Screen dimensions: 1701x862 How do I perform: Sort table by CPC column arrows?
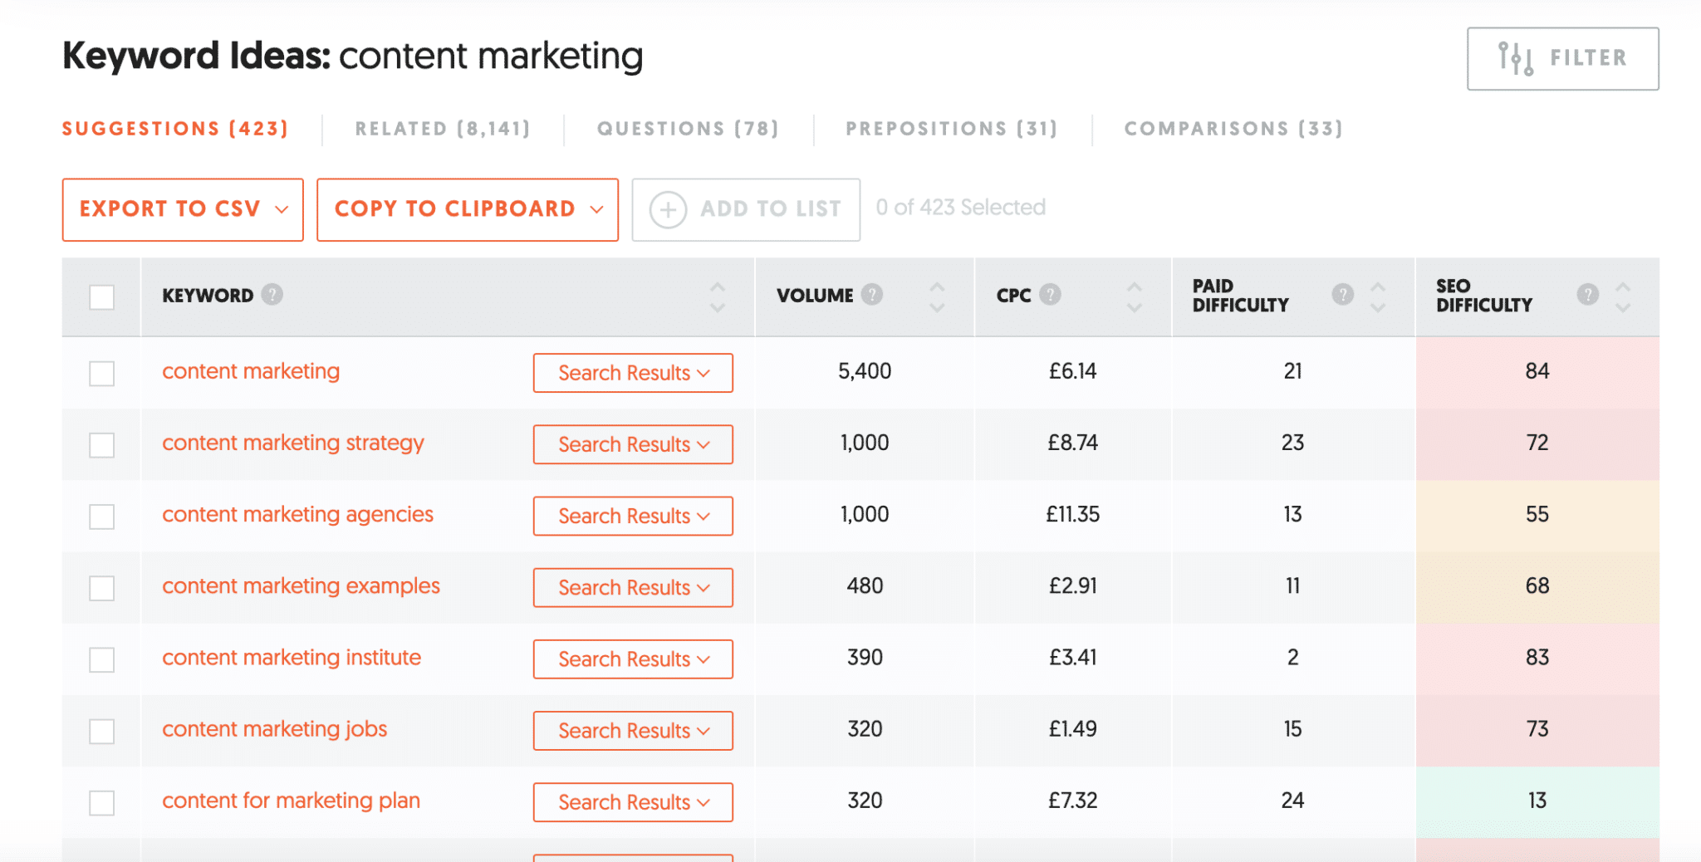click(x=1134, y=296)
